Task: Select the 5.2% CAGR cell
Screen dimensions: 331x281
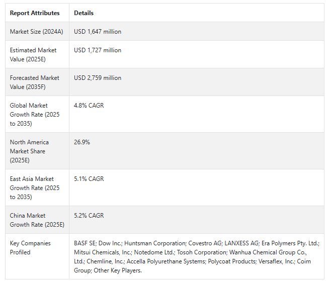Action: 89,216
